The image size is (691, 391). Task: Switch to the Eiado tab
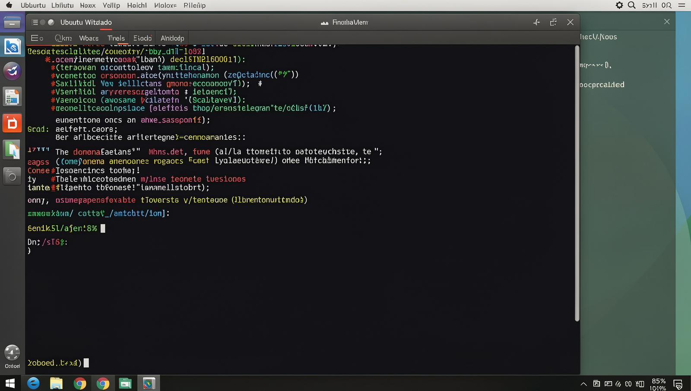click(143, 38)
